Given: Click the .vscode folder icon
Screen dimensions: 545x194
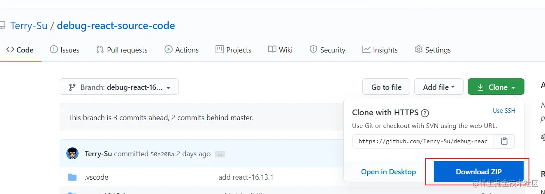Looking at the screenshot, I should tap(72, 177).
